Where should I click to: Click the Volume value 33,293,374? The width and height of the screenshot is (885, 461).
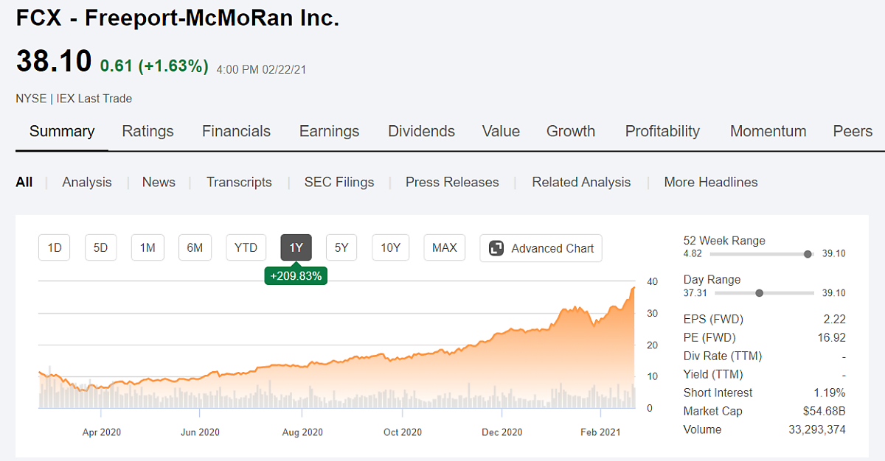click(x=817, y=429)
